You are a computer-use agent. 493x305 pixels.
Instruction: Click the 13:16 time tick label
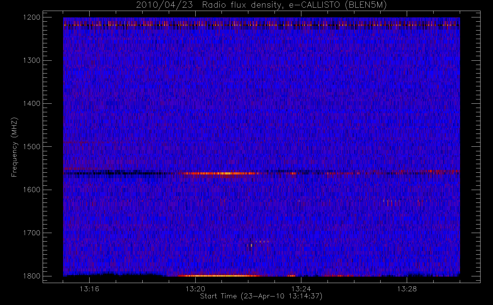pyautogui.click(x=90, y=289)
